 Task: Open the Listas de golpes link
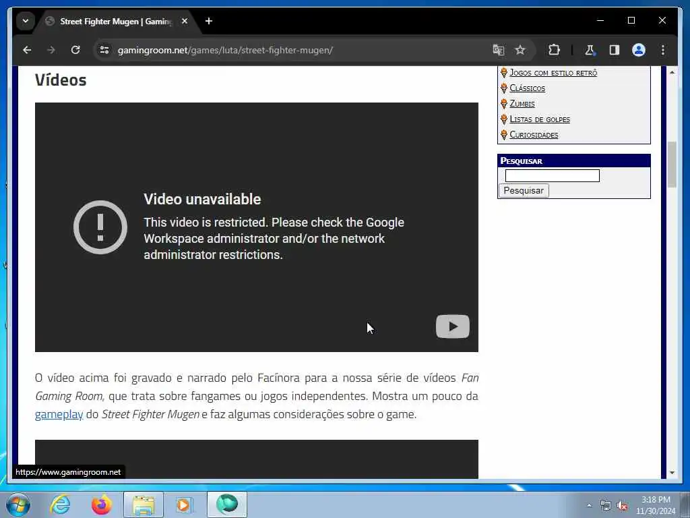coord(540,119)
